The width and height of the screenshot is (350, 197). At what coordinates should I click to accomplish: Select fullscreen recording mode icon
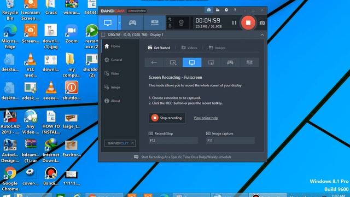point(192,62)
